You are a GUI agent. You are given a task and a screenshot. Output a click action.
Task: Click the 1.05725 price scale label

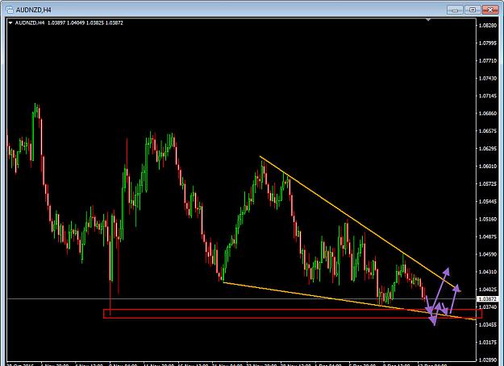coord(488,184)
